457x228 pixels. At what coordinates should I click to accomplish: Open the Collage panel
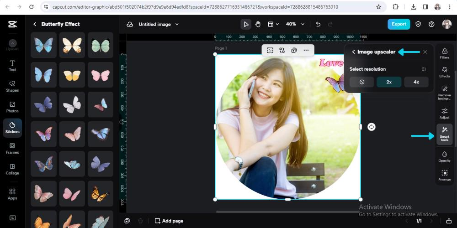pyautogui.click(x=12, y=169)
